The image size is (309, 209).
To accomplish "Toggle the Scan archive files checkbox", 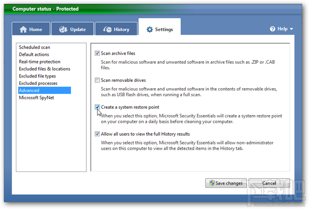I will (x=98, y=53).
